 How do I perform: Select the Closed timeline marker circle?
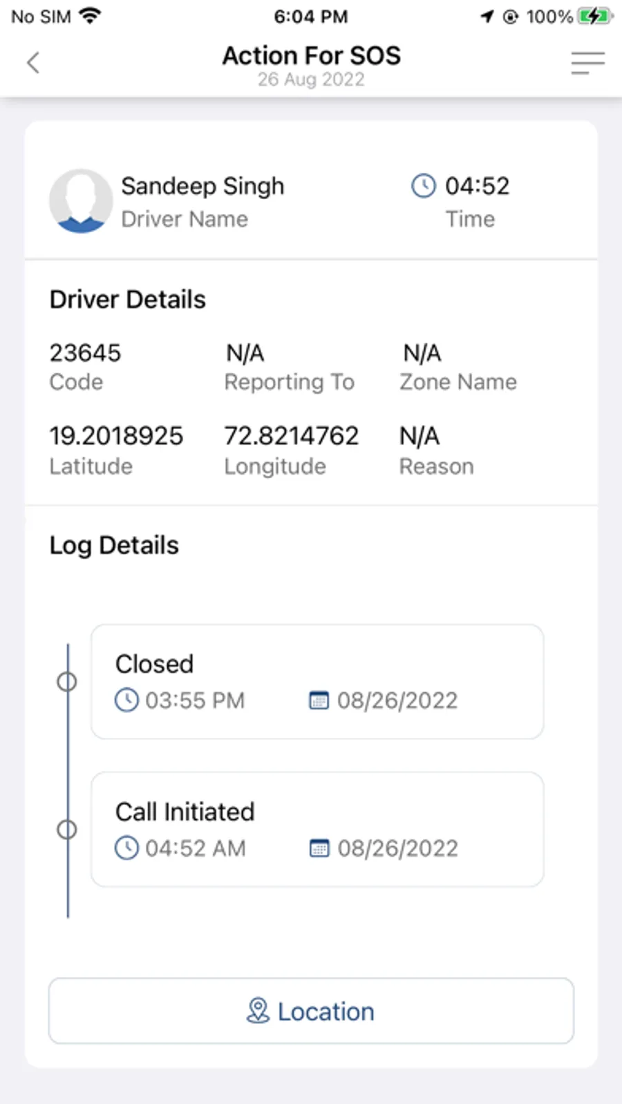(67, 682)
